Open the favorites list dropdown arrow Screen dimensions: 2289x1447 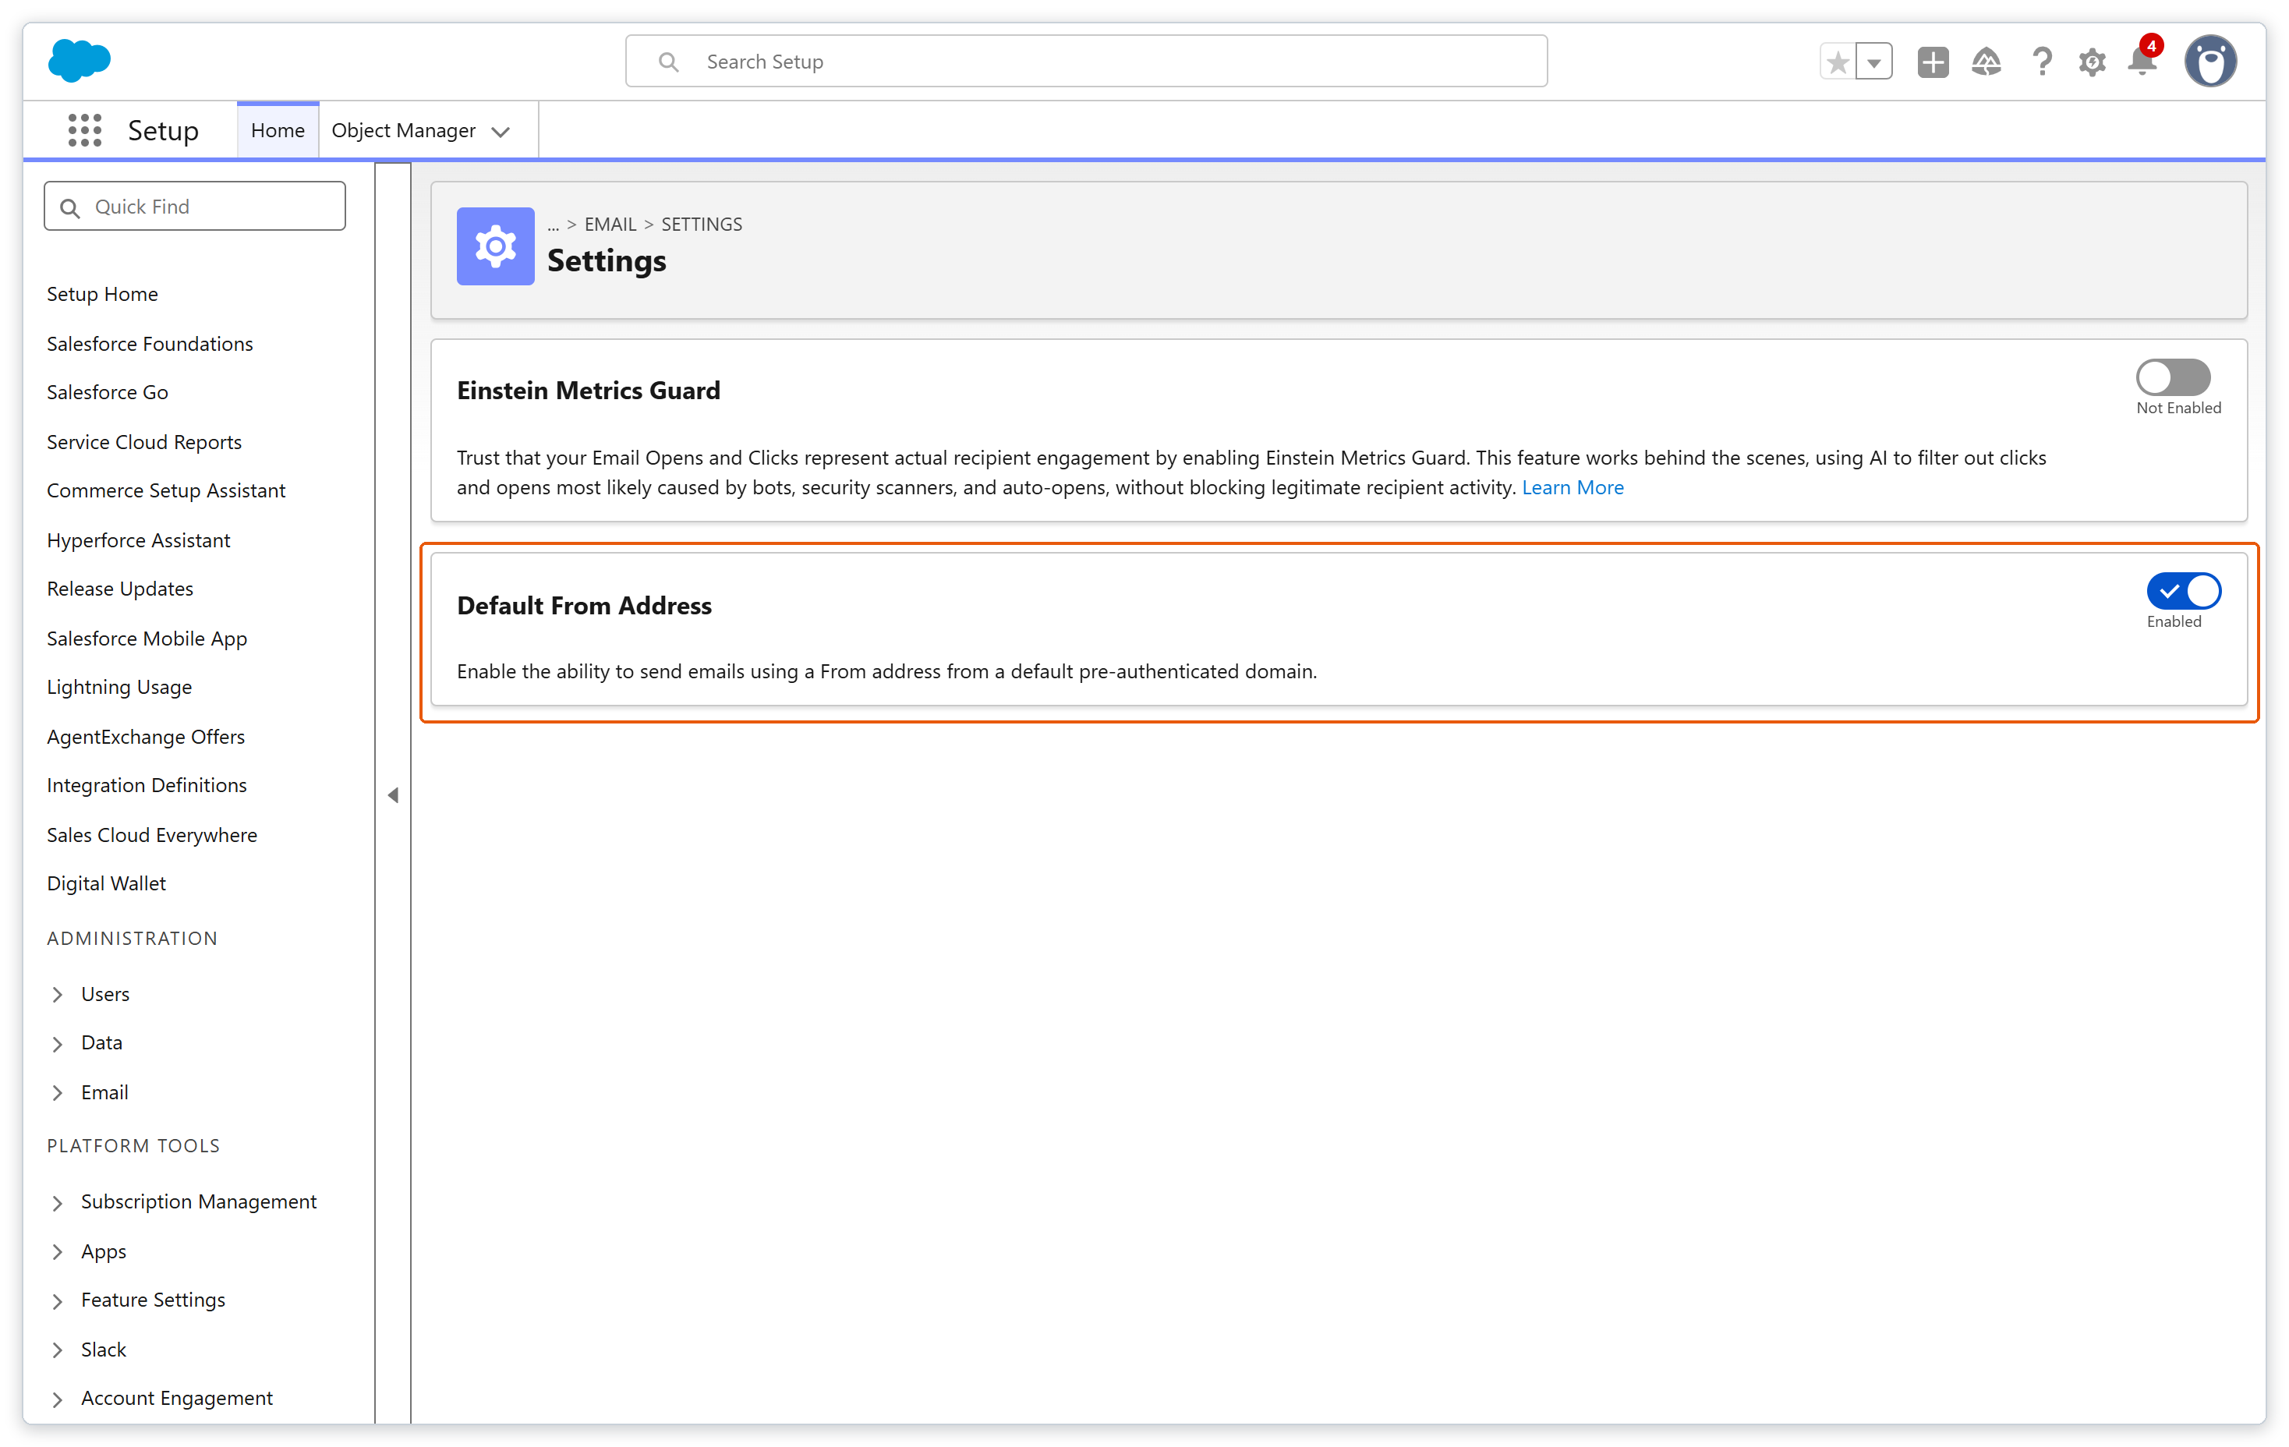1873,62
